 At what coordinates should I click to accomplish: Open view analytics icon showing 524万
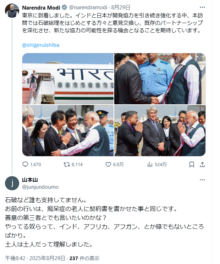(150, 164)
